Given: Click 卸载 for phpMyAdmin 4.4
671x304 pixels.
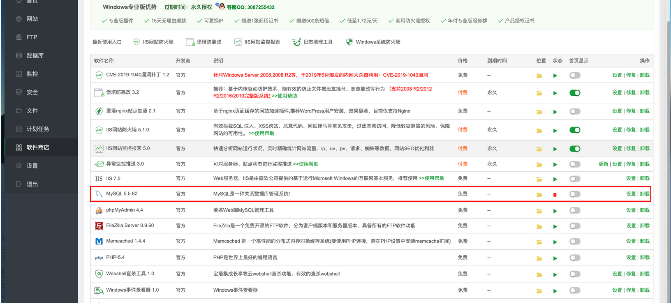Looking at the screenshot, I should (x=645, y=210).
